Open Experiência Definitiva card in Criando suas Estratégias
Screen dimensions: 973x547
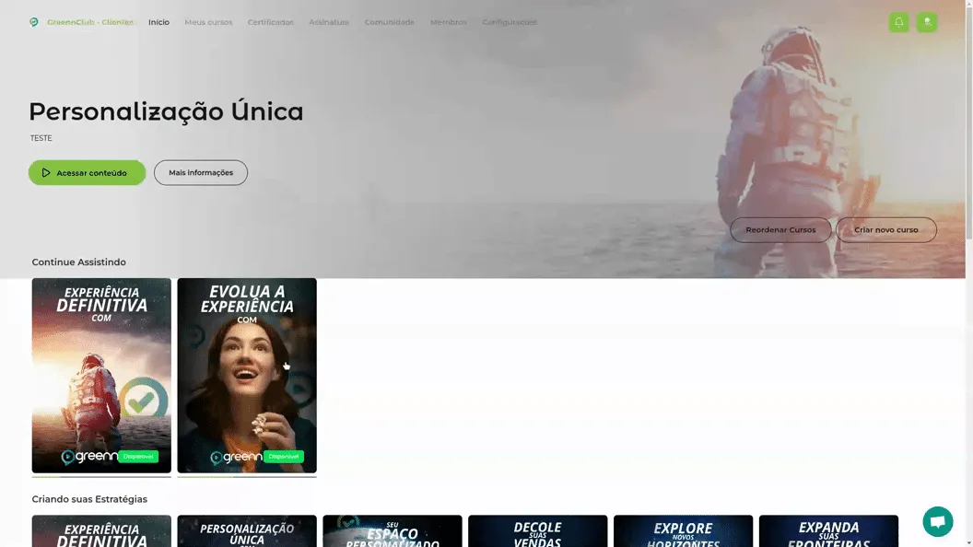pyautogui.click(x=101, y=530)
